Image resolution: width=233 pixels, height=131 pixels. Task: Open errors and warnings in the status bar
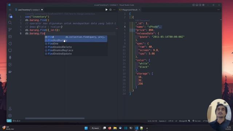coord(16,121)
